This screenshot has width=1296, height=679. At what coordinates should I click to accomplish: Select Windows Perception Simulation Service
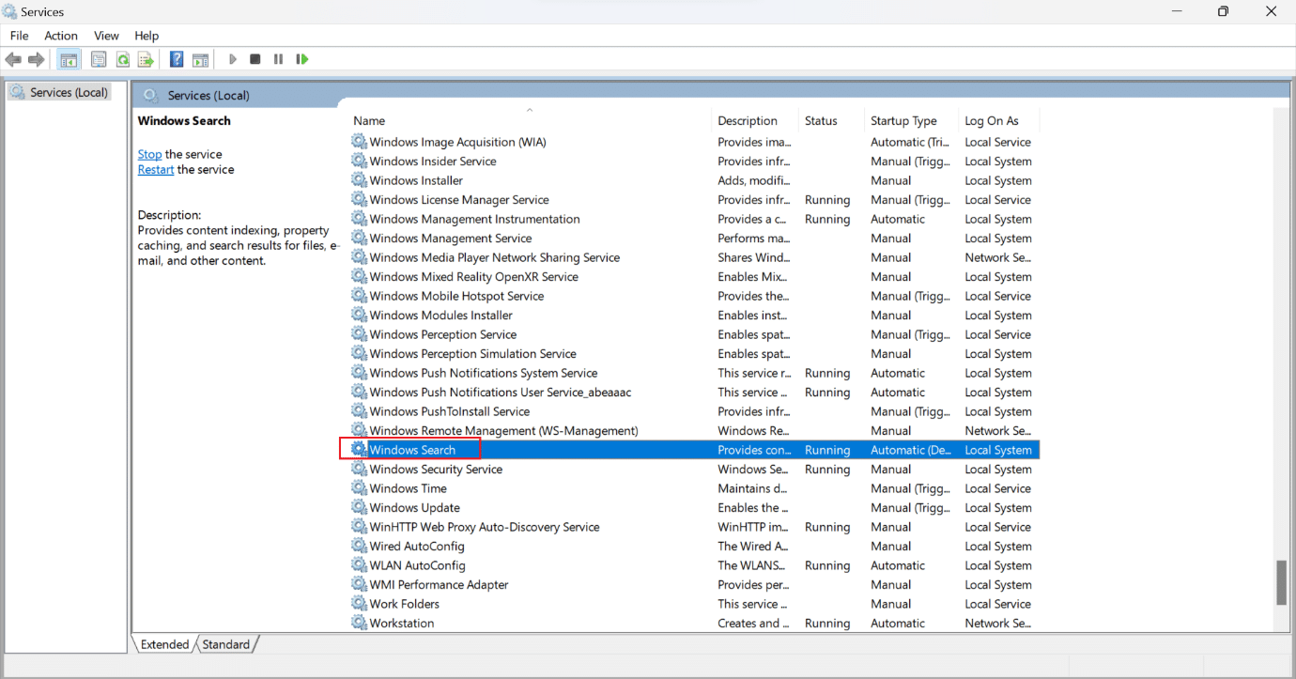(x=694, y=353)
